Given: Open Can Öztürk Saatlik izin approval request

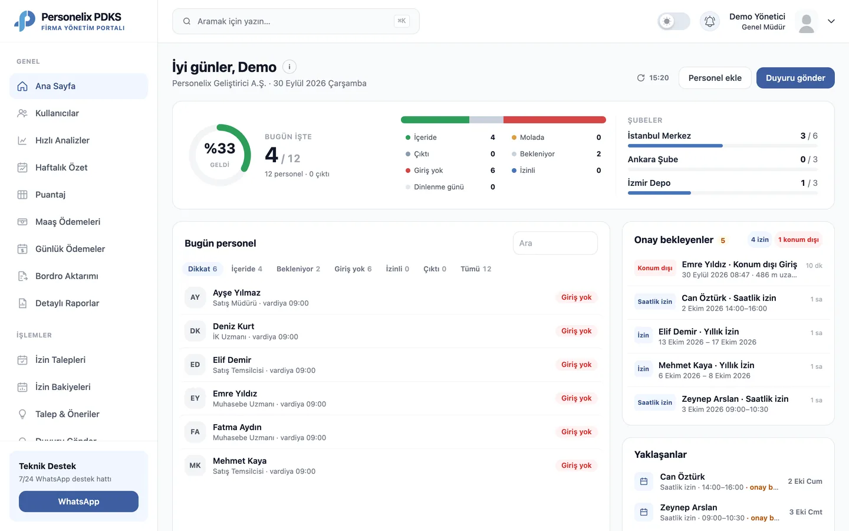Looking at the screenshot, I should click(x=728, y=303).
